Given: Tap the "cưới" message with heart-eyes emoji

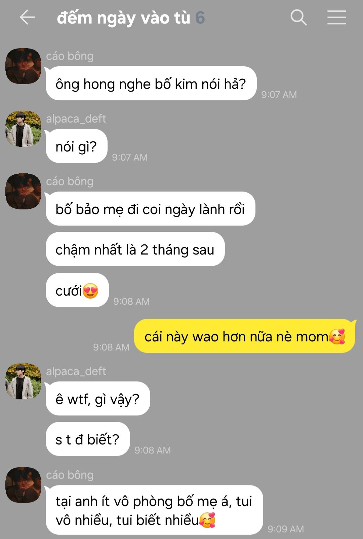Looking at the screenshot, I should 77,290.
